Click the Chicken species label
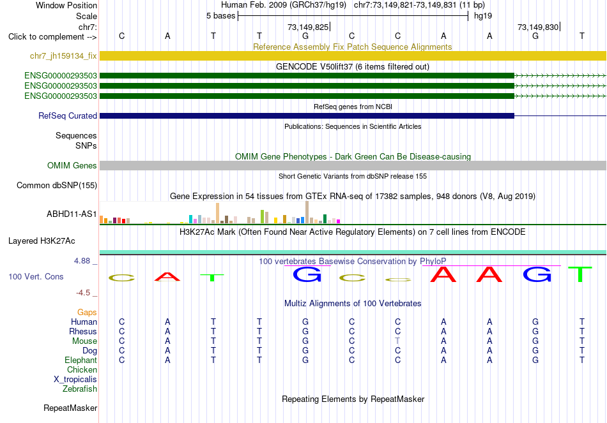This screenshot has height=423, width=607. [x=82, y=369]
